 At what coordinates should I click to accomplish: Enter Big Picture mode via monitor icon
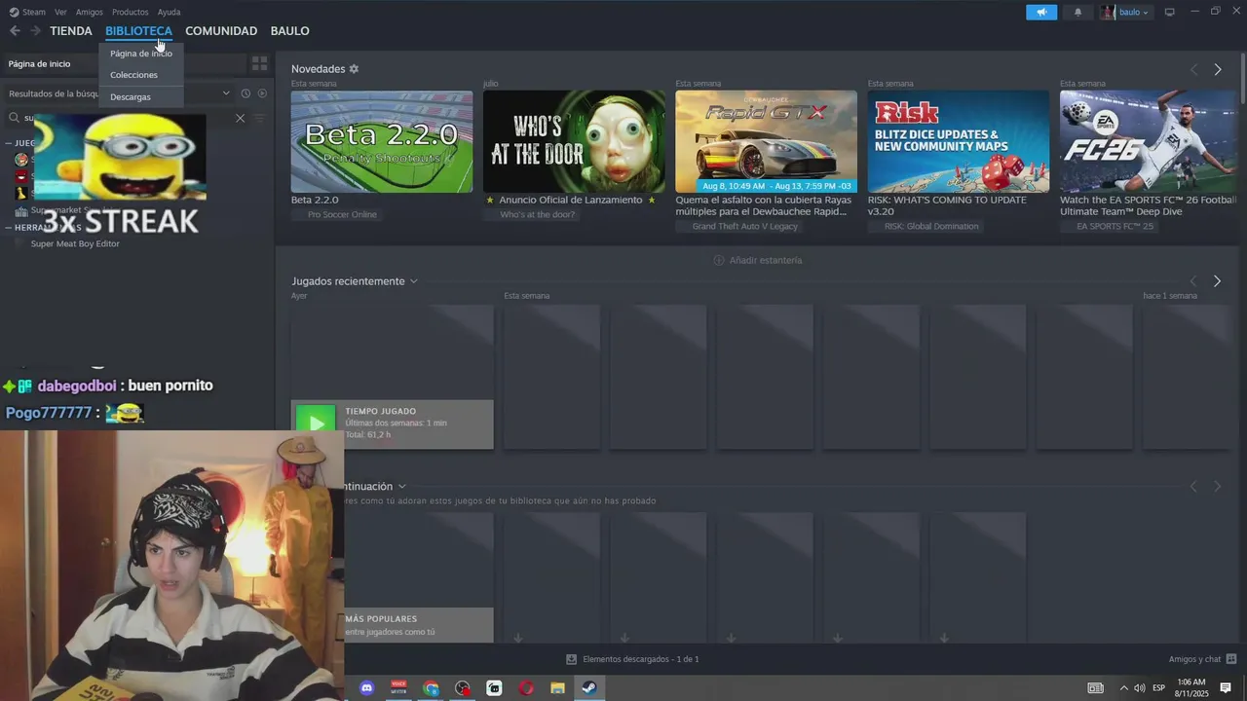pyautogui.click(x=1170, y=13)
